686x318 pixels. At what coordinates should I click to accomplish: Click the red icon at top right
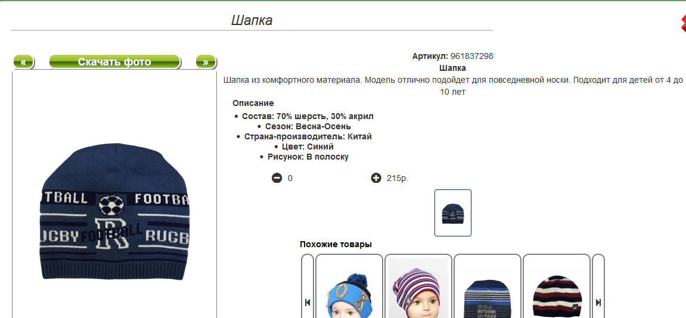click(x=683, y=23)
